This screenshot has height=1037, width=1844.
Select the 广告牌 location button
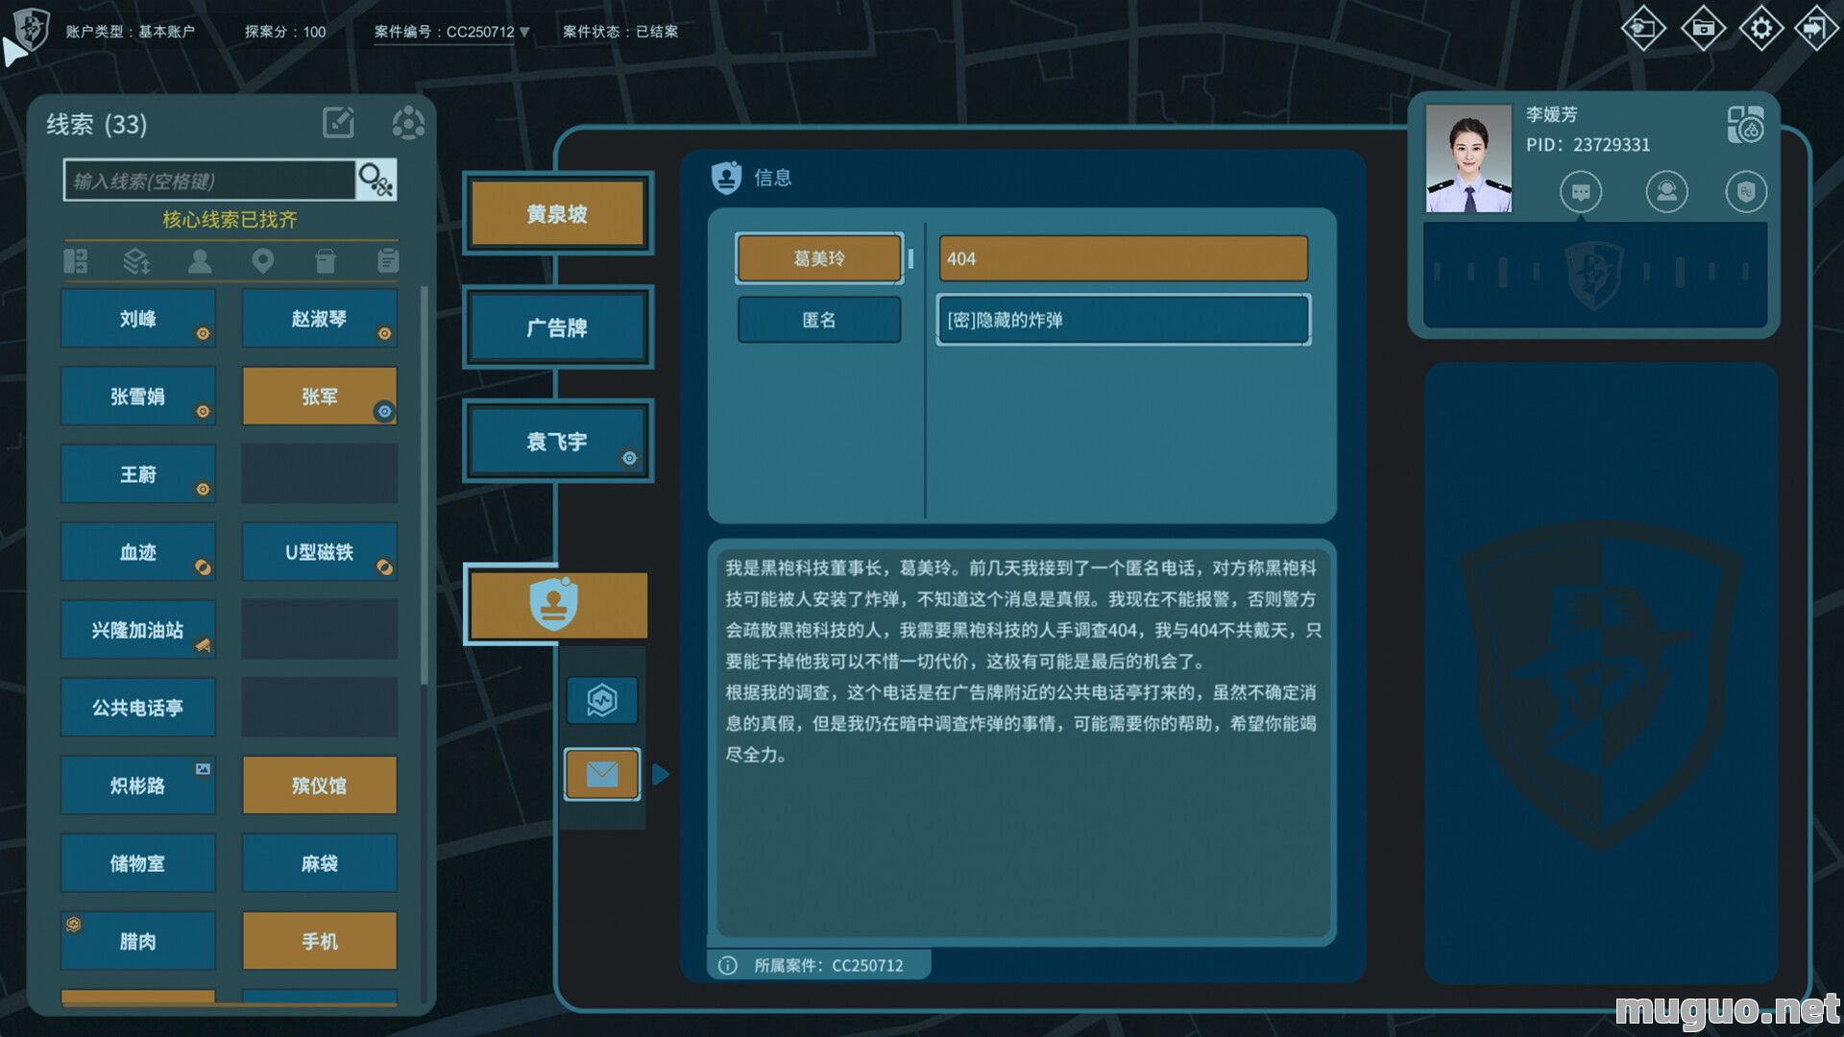coord(557,327)
